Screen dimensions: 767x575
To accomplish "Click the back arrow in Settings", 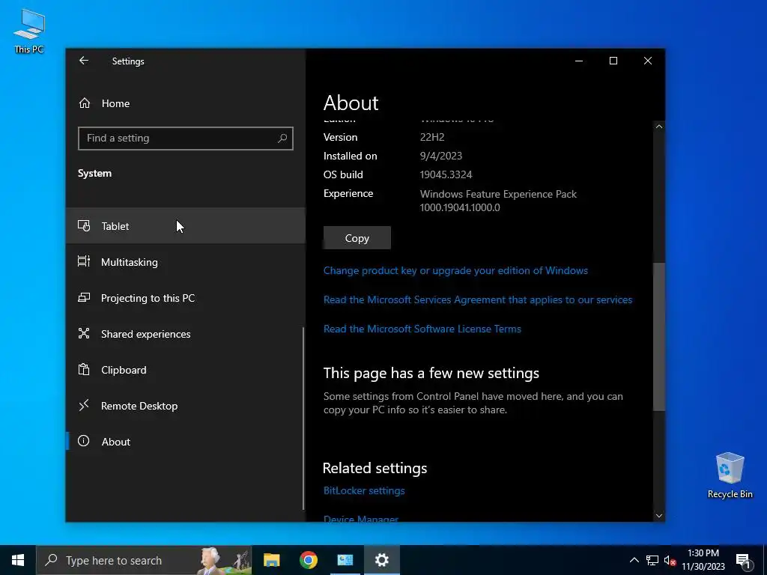I will pos(84,61).
